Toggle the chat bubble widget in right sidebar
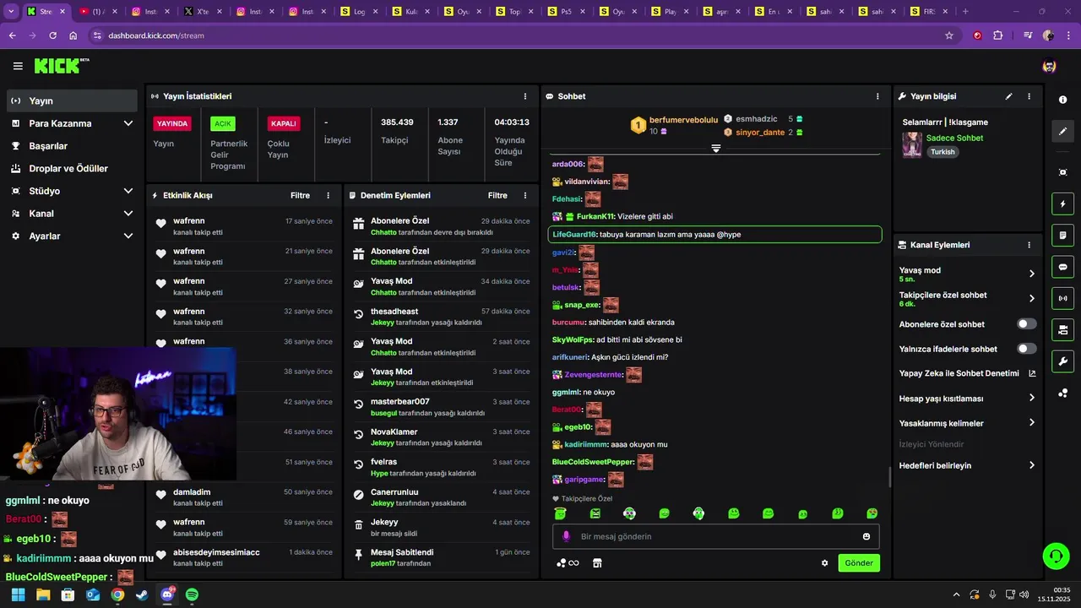 pos(1062,267)
